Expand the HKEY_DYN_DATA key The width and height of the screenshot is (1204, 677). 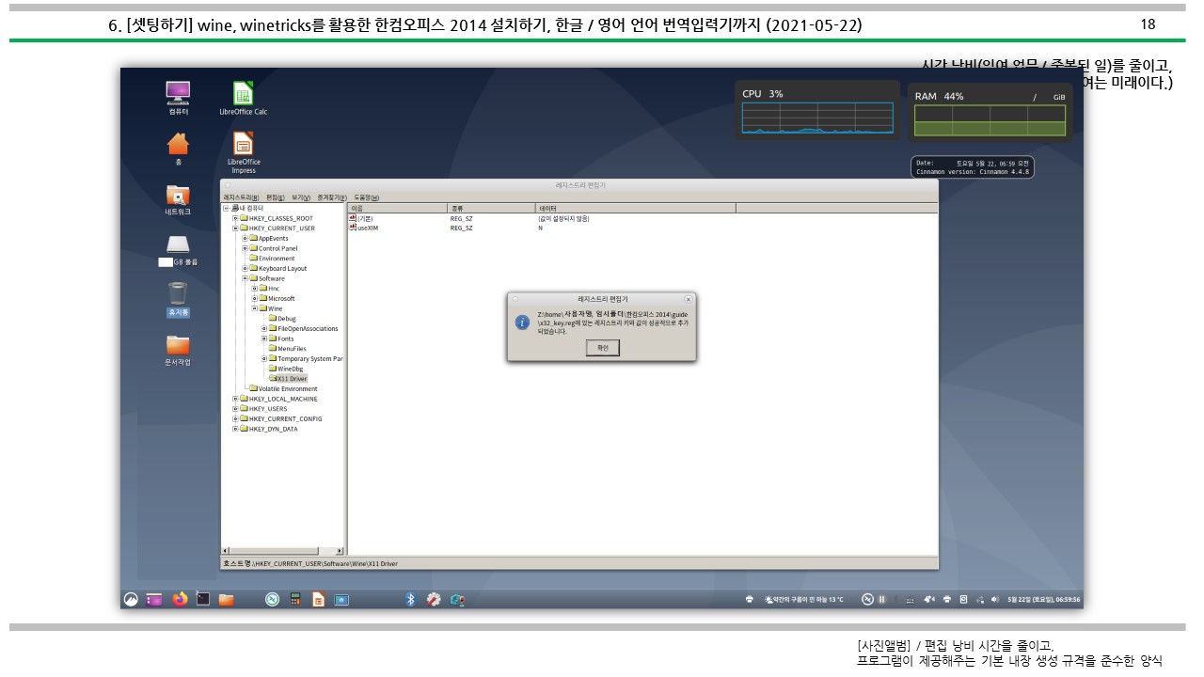click(x=235, y=429)
